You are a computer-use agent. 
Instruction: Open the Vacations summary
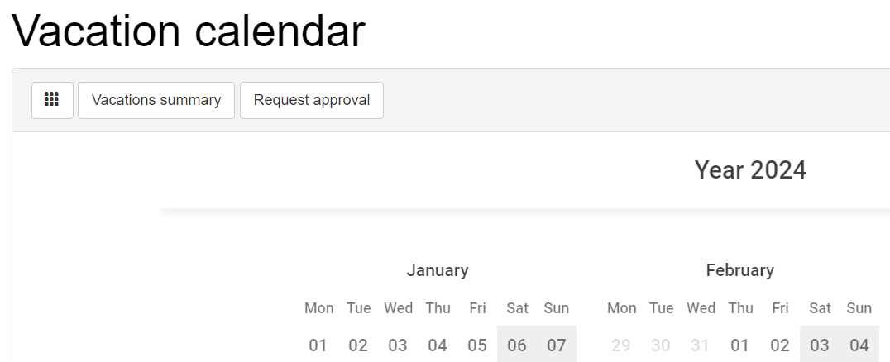pos(156,100)
